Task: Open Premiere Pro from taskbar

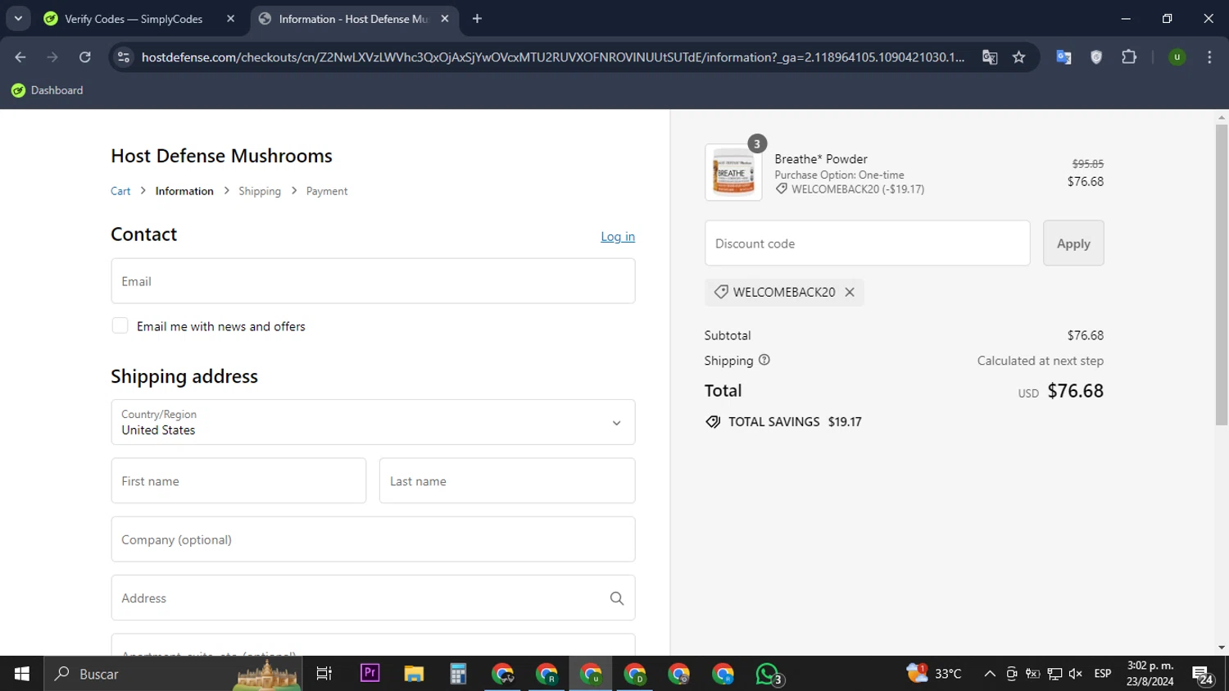Action: click(370, 674)
